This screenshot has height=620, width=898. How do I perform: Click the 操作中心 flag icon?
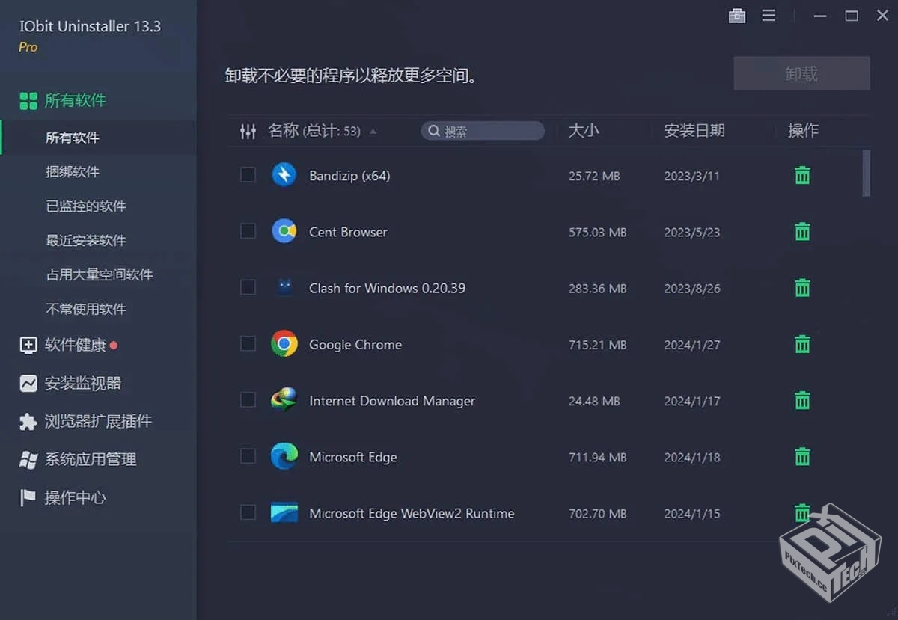(x=28, y=497)
